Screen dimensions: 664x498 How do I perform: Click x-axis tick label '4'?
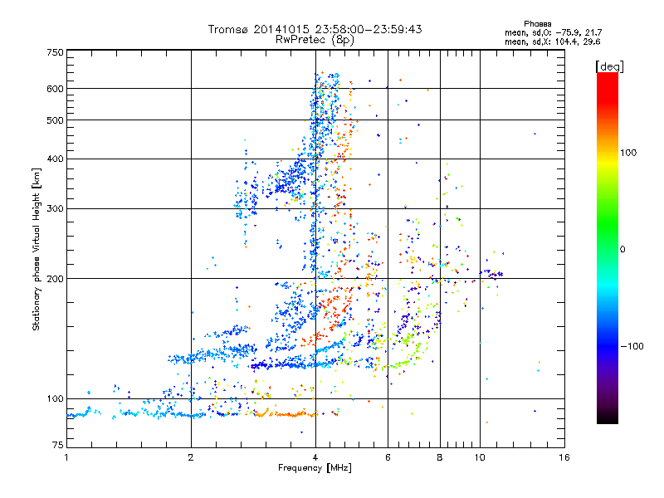tap(315, 457)
